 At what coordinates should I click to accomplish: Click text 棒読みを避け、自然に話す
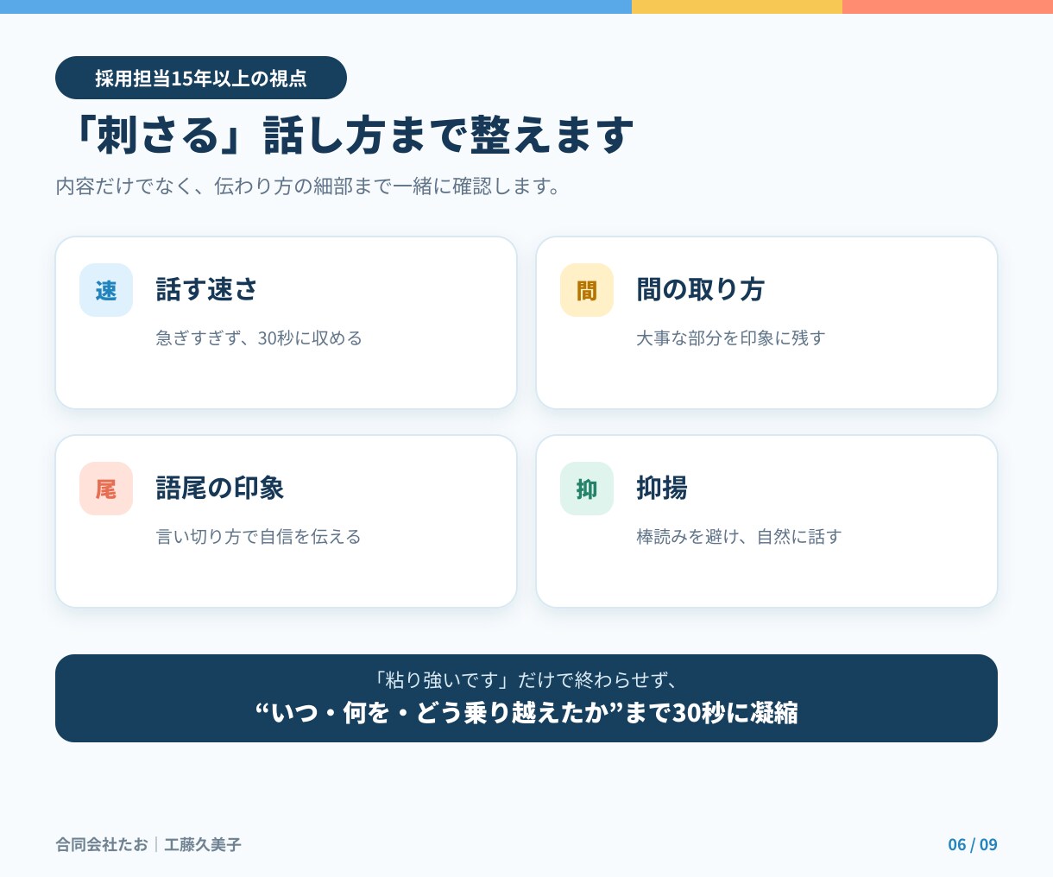click(739, 537)
